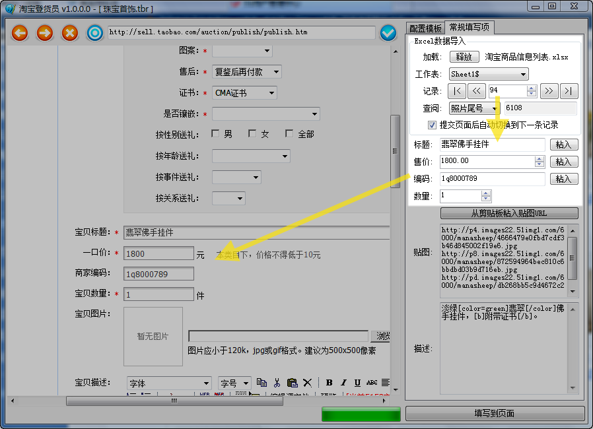593x429 pixels.
Task: Go to next record button
Action: 549,91
